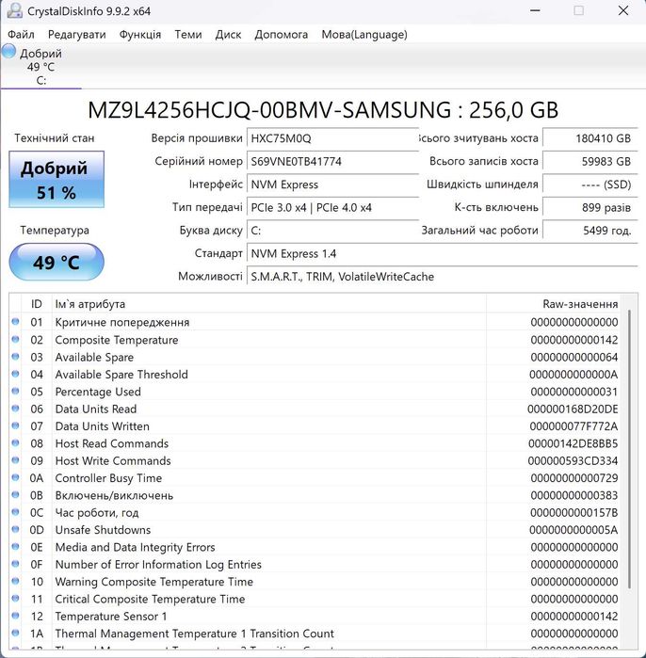Click the status dot for Controller Busy Time
646x658 pixels.
(15, 477)
